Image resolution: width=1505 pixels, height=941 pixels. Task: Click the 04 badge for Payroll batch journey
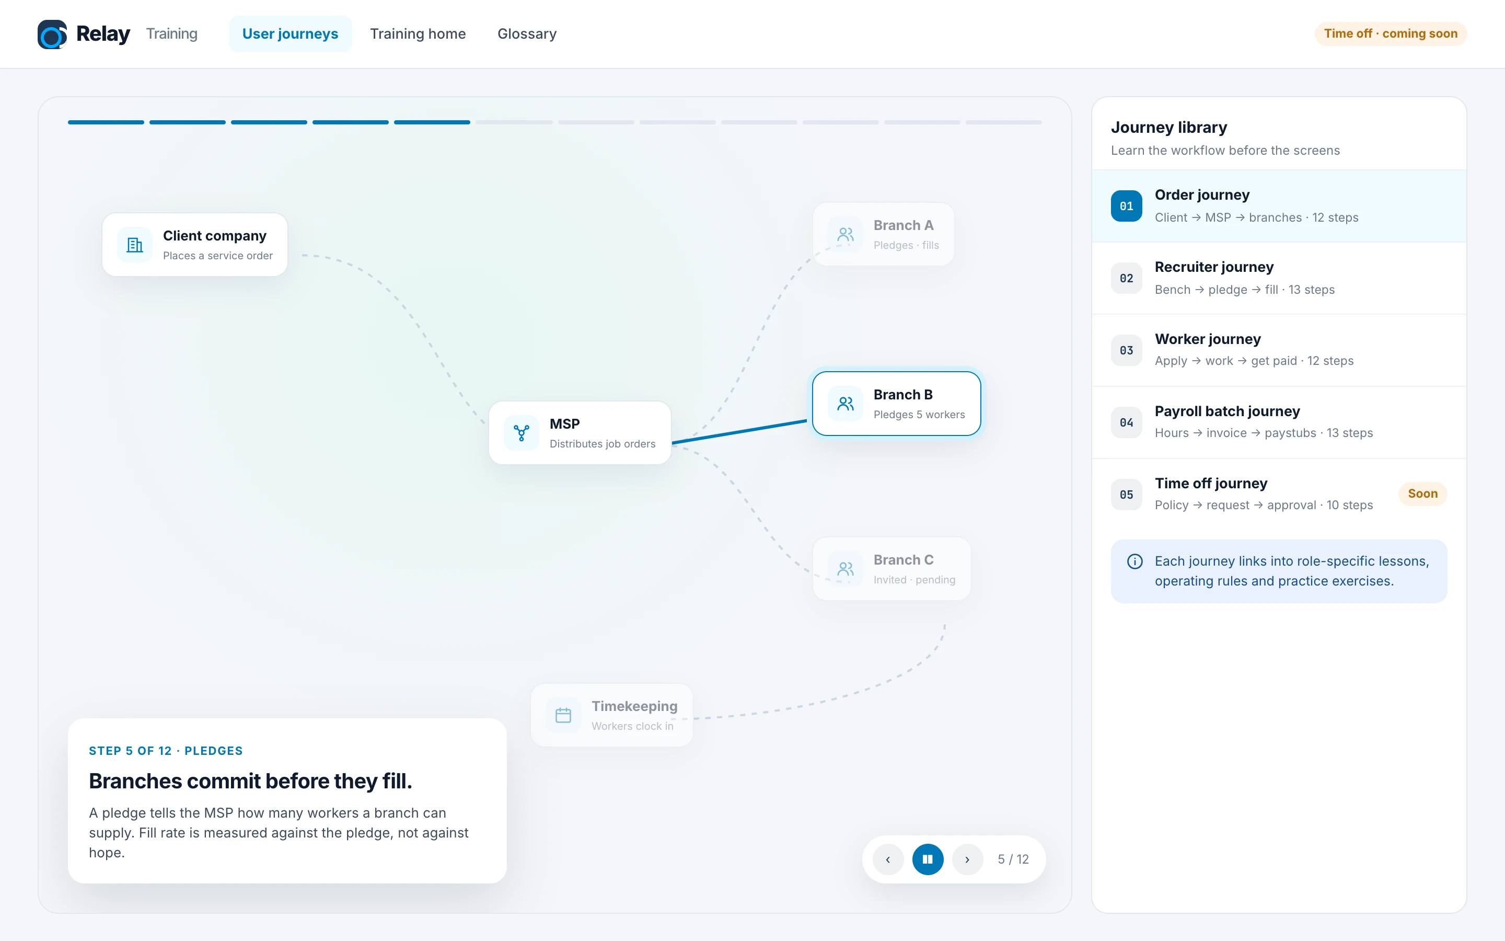tap(1126, 422)
